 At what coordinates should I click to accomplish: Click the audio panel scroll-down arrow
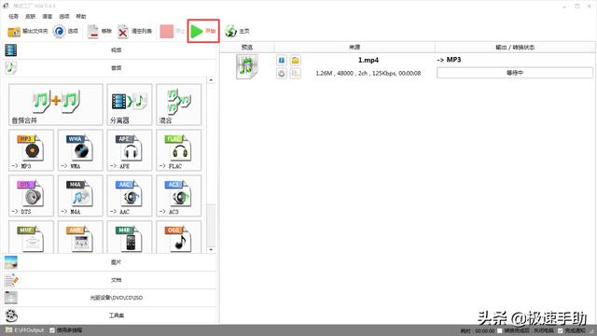(212, 250)
